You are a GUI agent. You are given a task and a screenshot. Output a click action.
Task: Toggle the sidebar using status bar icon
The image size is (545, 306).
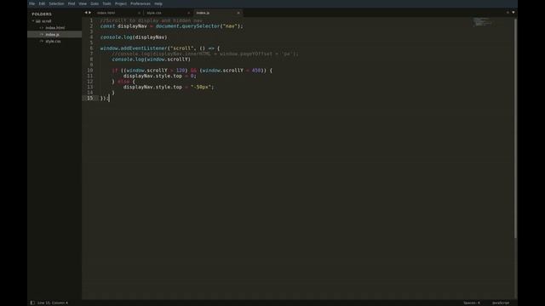coord(32,303)
